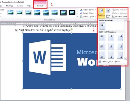Click the document text 'tại Việt Nam khi bắt đầu'
Image resolution: width=130 pixels, height=101 pixels.
click(x=30, y=30)
